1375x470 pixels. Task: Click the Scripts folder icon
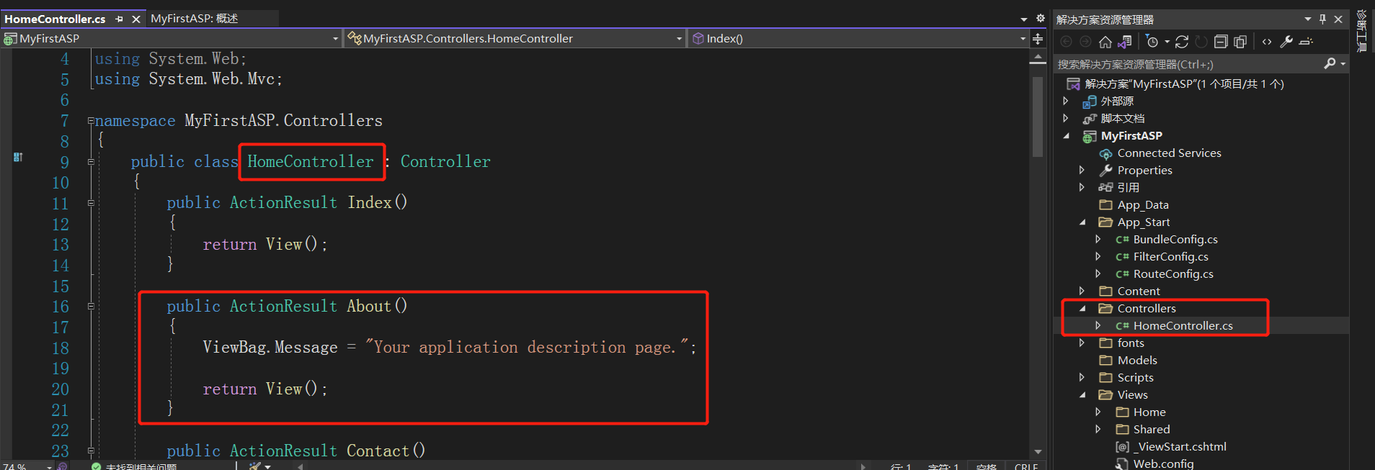1105,378
